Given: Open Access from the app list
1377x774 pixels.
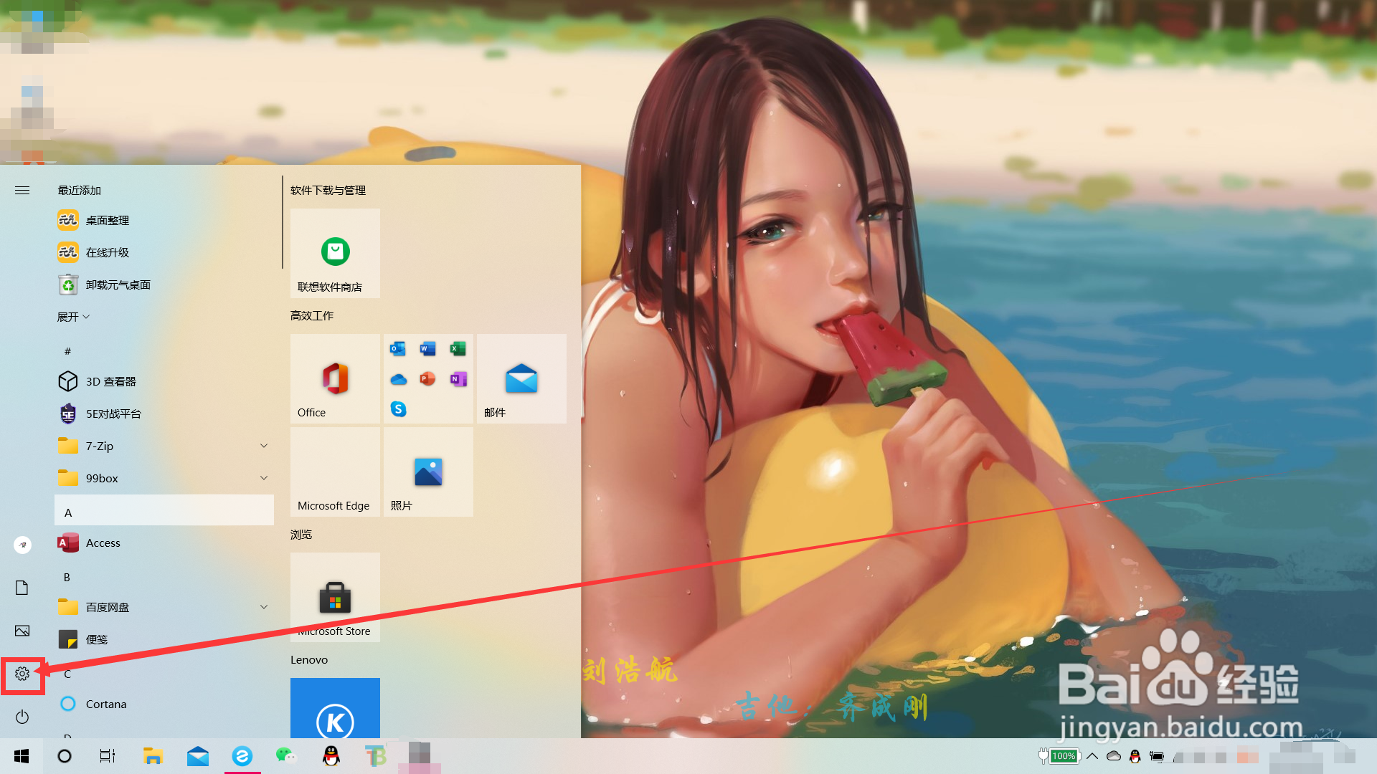Looking at the screenshot, I should pyautogui.click(x=103, y=543).
